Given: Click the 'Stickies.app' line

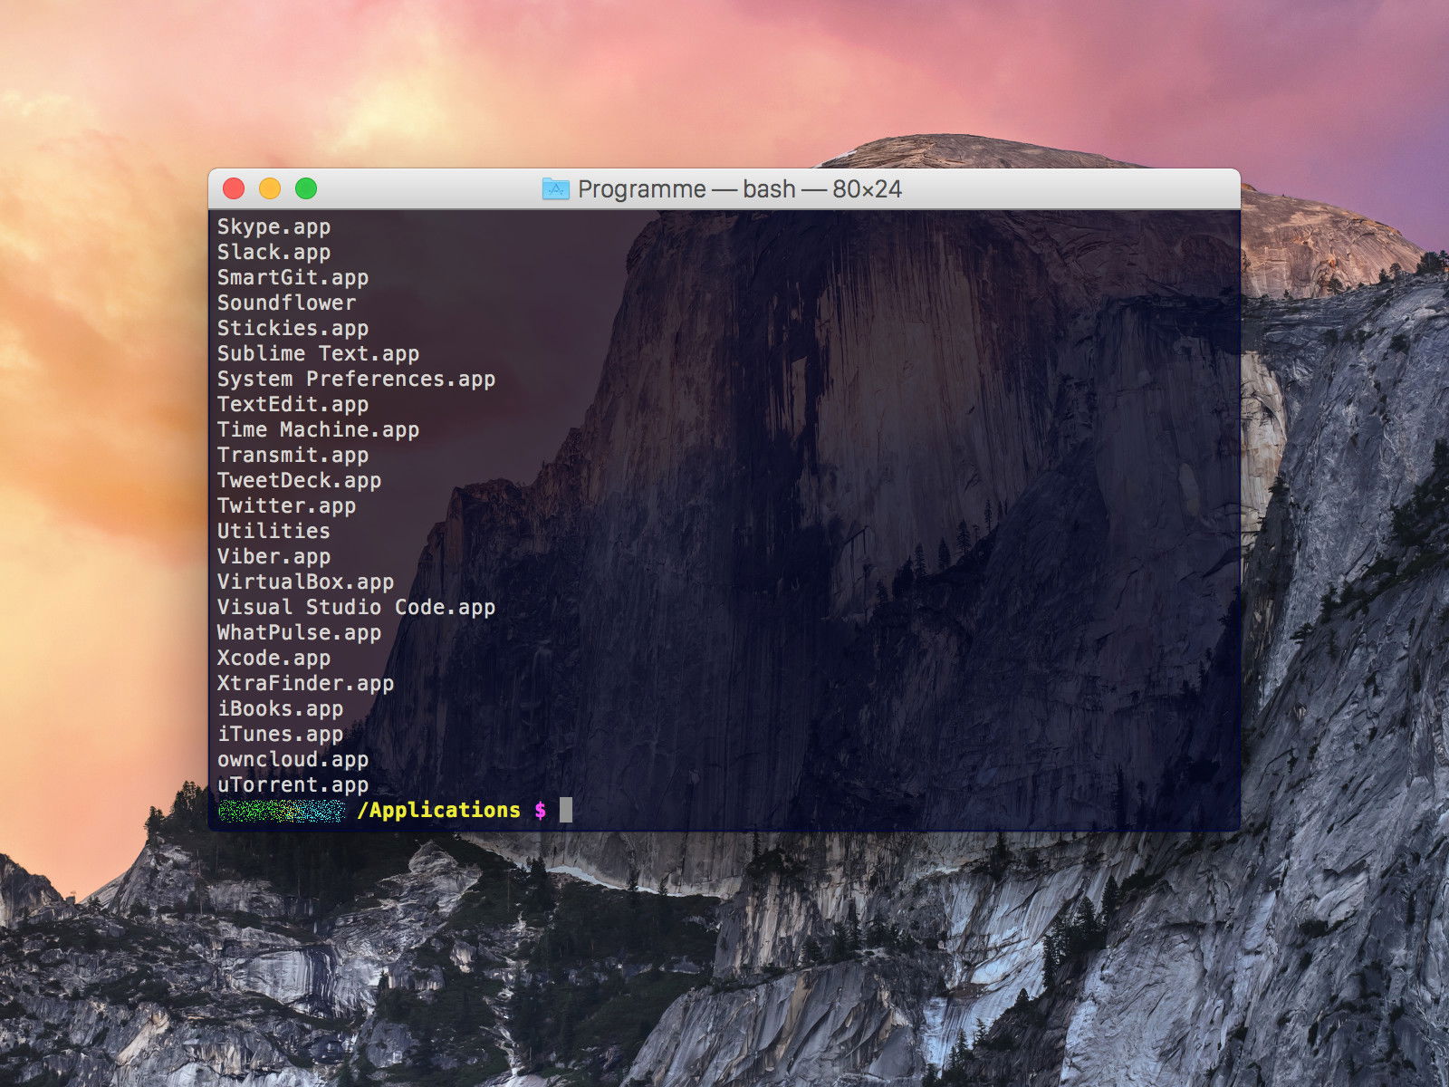Looking at the screenshot, I should pos(293,329).
